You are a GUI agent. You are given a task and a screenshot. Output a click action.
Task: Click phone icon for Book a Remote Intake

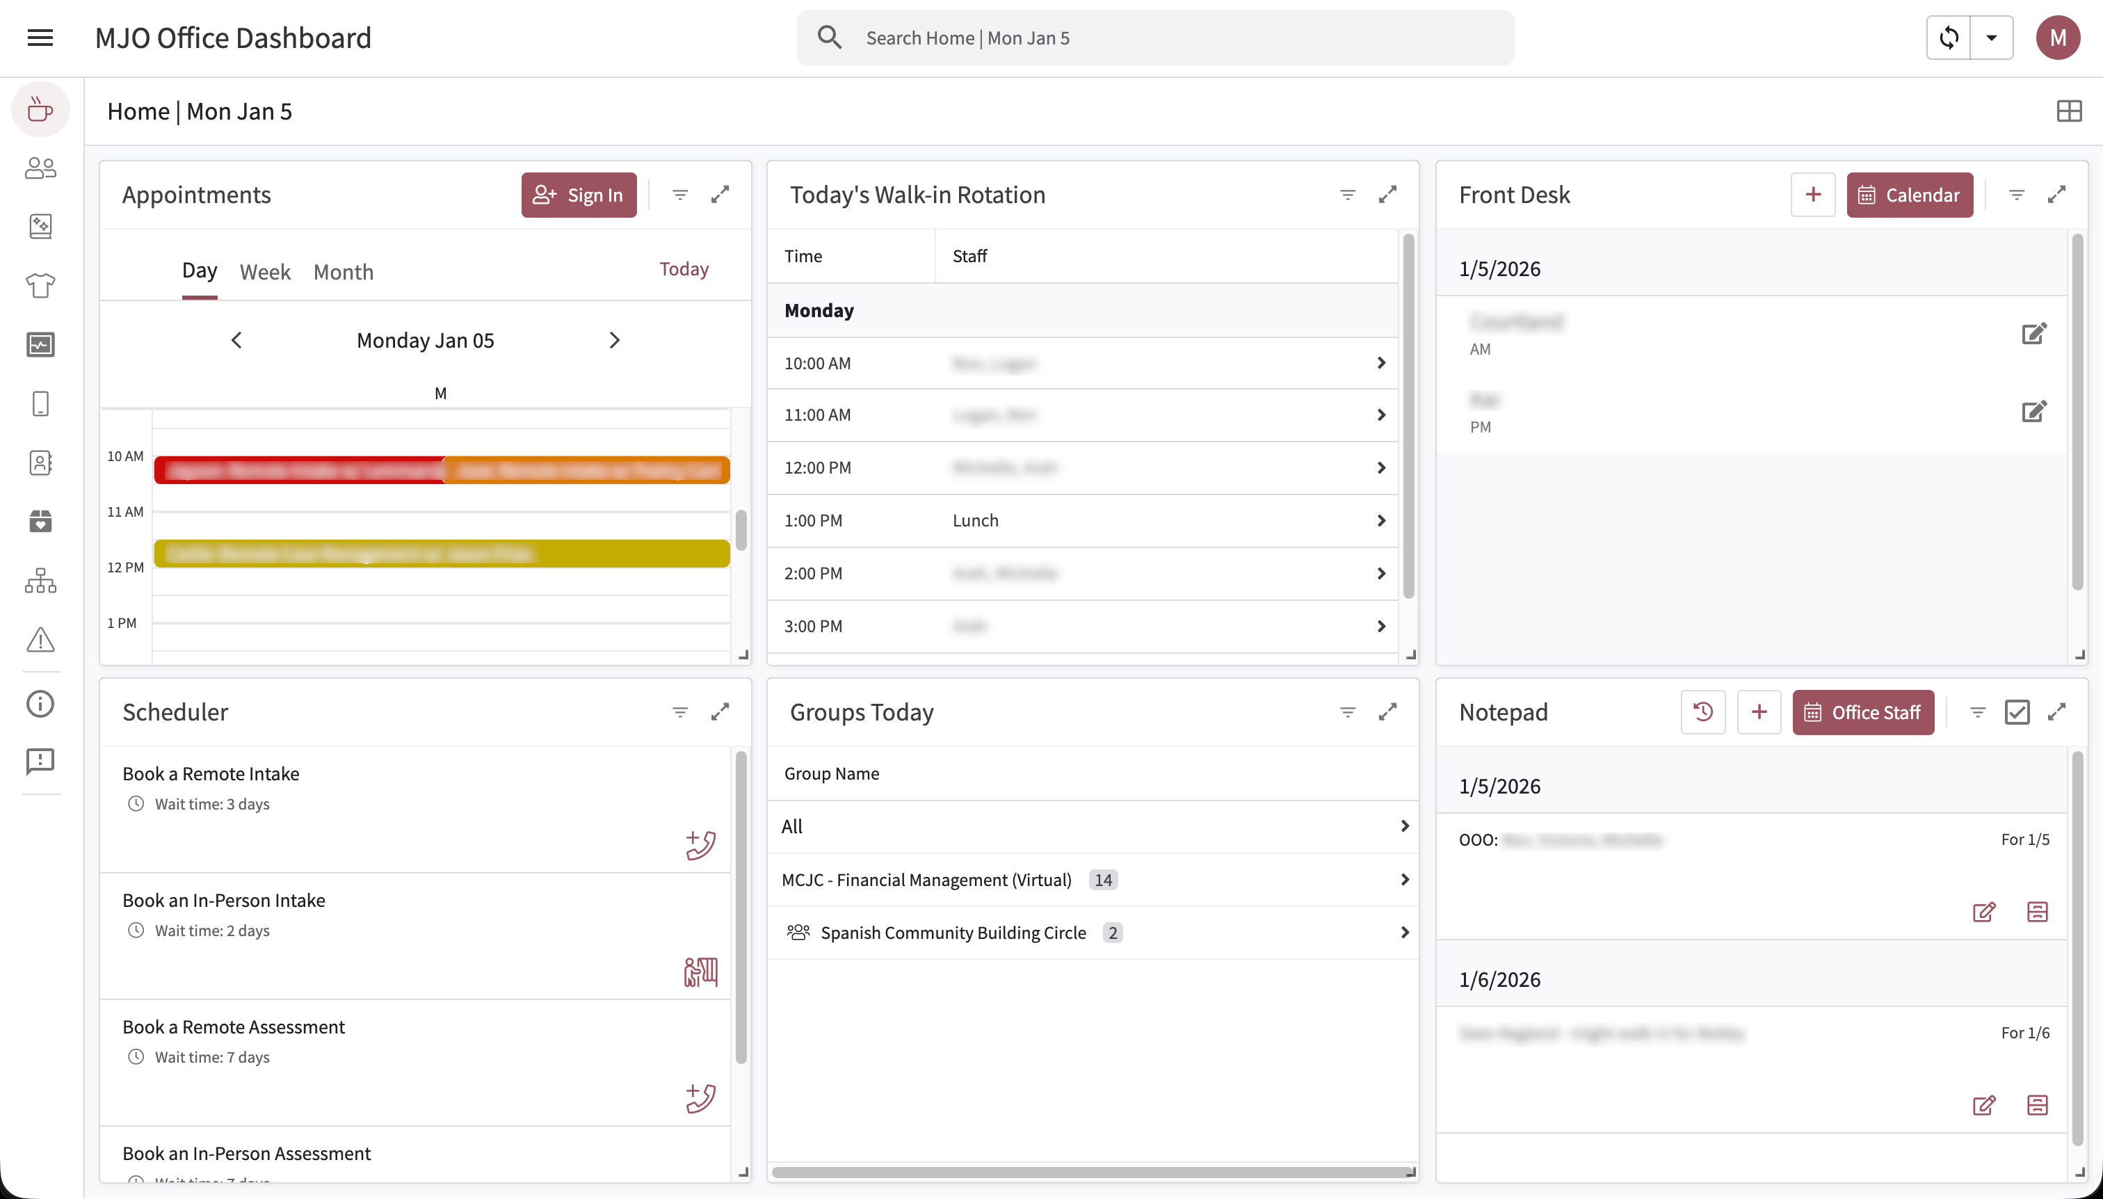(700, 845)
